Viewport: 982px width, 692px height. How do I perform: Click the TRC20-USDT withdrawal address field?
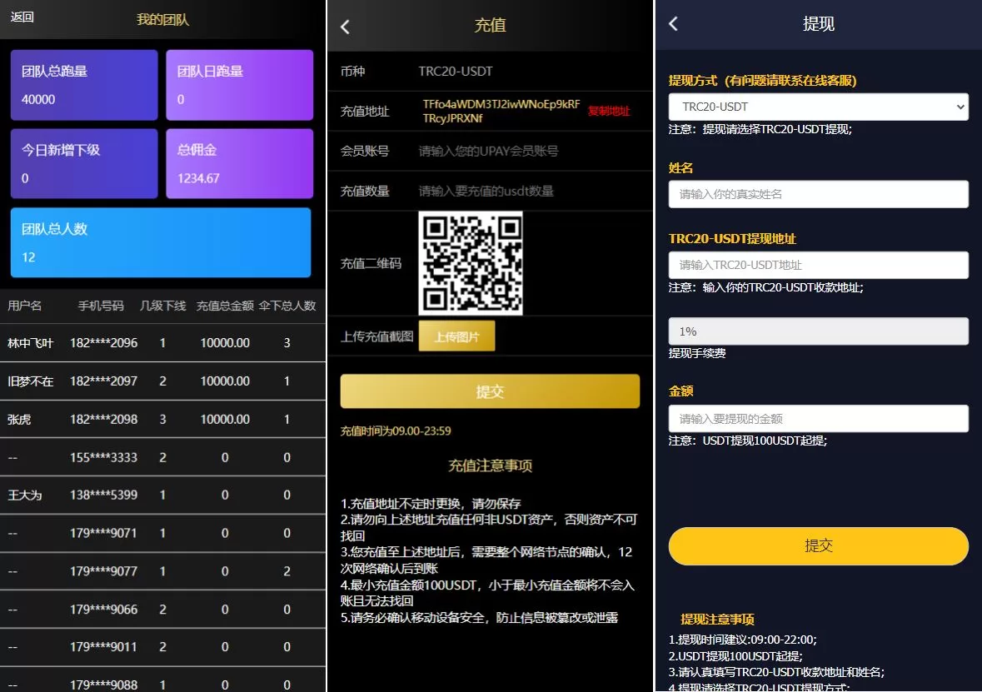818,265
